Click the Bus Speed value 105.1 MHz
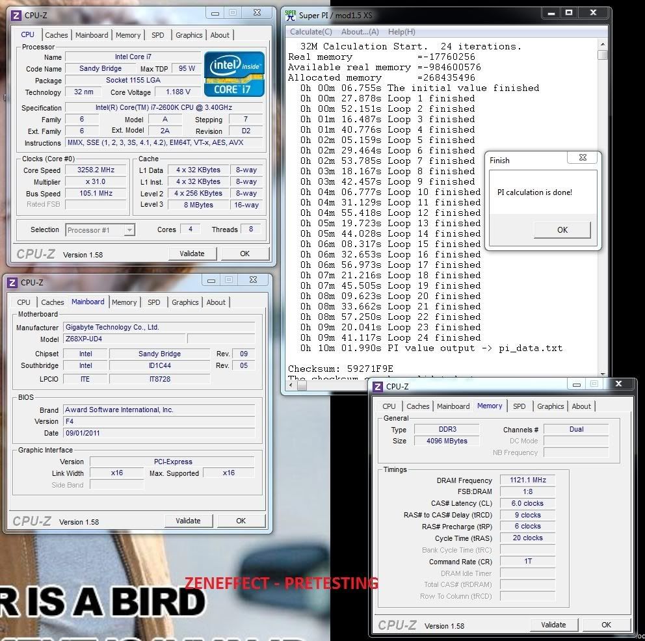 click(x=96, y=193)
